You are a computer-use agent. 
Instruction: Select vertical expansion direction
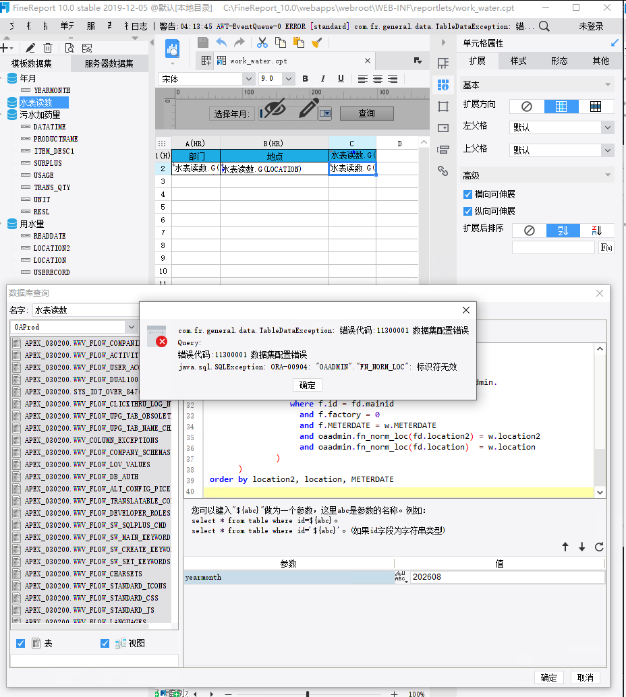[561, 107]
